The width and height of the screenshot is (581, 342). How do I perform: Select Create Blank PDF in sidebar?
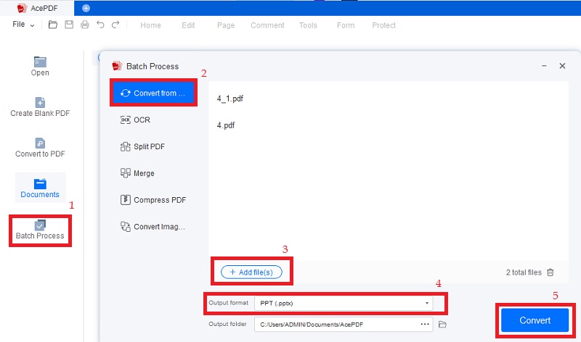point(40,107)
